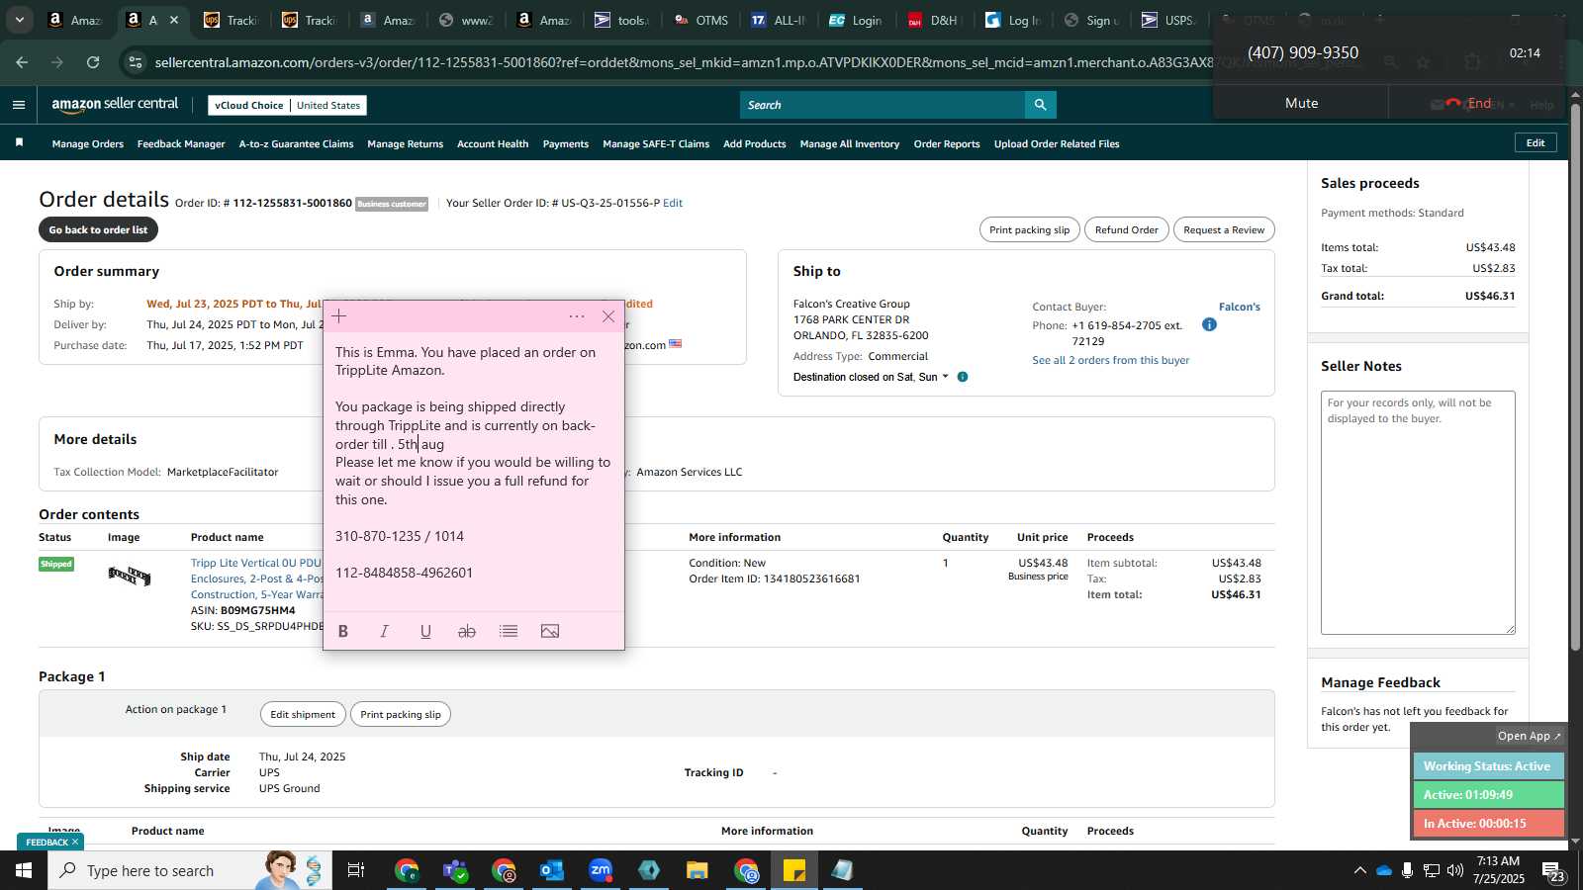Click Request a Review button
Image resolution: width=1583 pixels, height=890 pixels.
click(x=1224, y=230)
